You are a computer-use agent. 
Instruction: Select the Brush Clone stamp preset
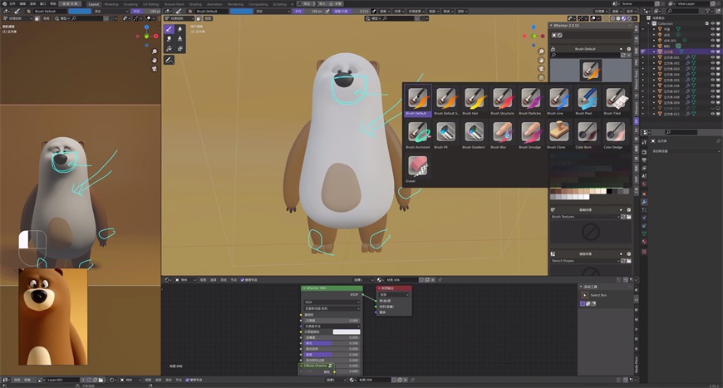click(558, 134)
